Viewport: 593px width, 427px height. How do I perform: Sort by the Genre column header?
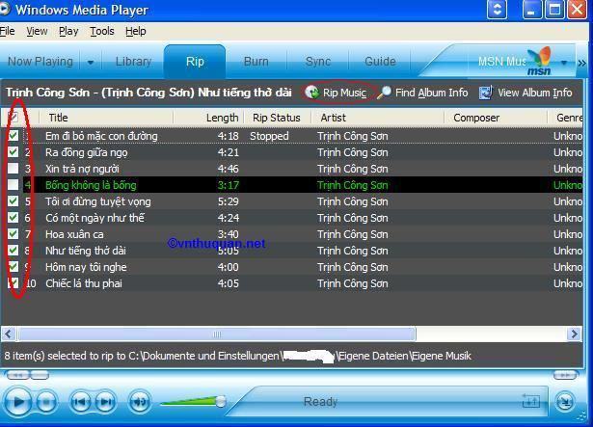[565, 118]
